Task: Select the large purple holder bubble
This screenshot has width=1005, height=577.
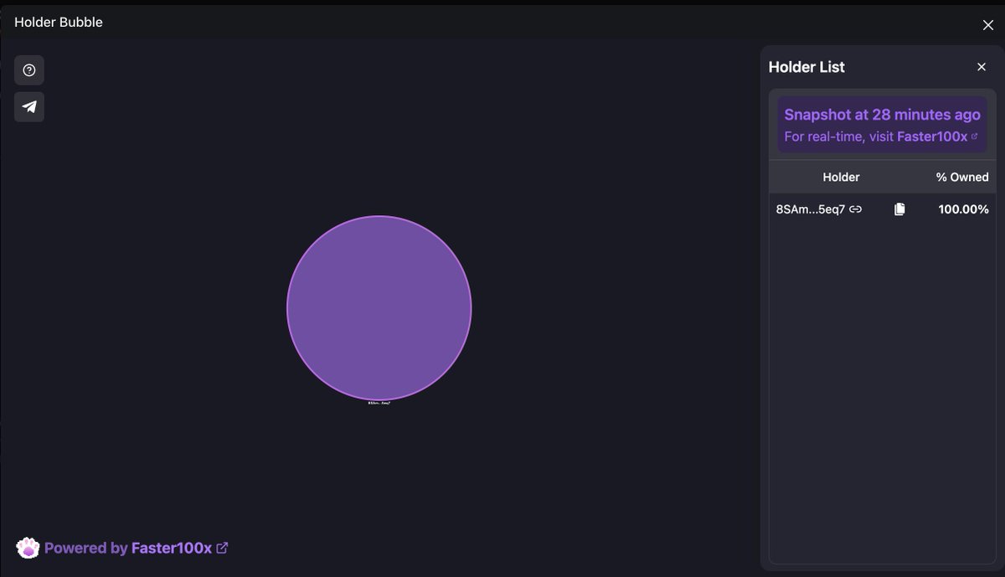Action: click(379, 308)
